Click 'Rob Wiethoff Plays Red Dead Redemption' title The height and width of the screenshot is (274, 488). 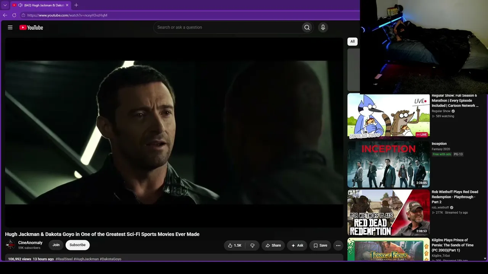pos(455,197)
